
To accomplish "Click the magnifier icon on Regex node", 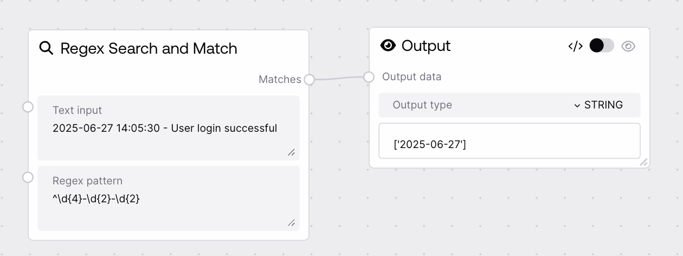I will tap(47, 48).
